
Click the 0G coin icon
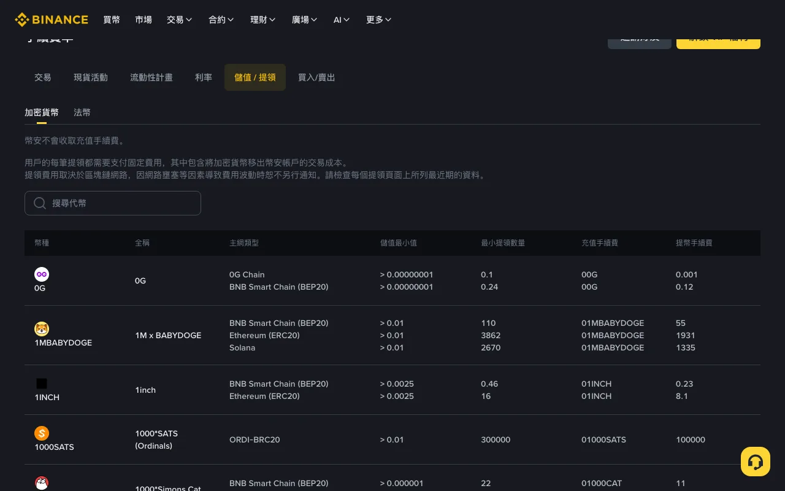point(42,274)
